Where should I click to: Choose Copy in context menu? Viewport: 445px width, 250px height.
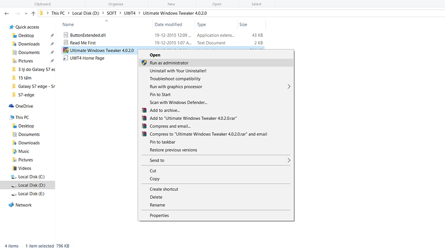pos(216,179)
